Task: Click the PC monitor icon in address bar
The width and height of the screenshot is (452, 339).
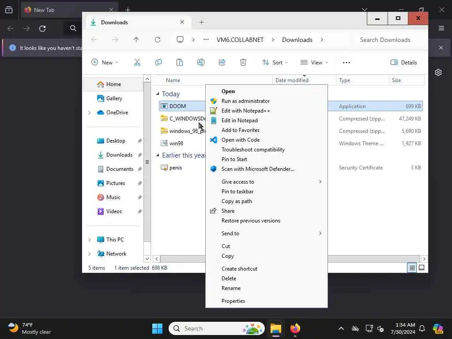Action: (180, 39)
